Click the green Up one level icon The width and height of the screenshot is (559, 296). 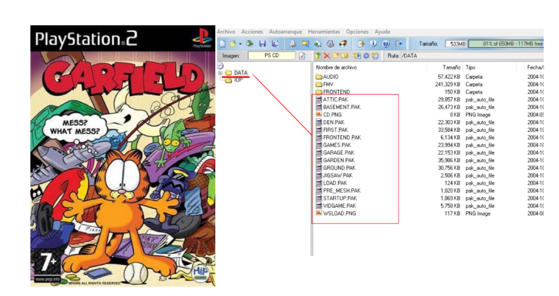coord(318,55)
